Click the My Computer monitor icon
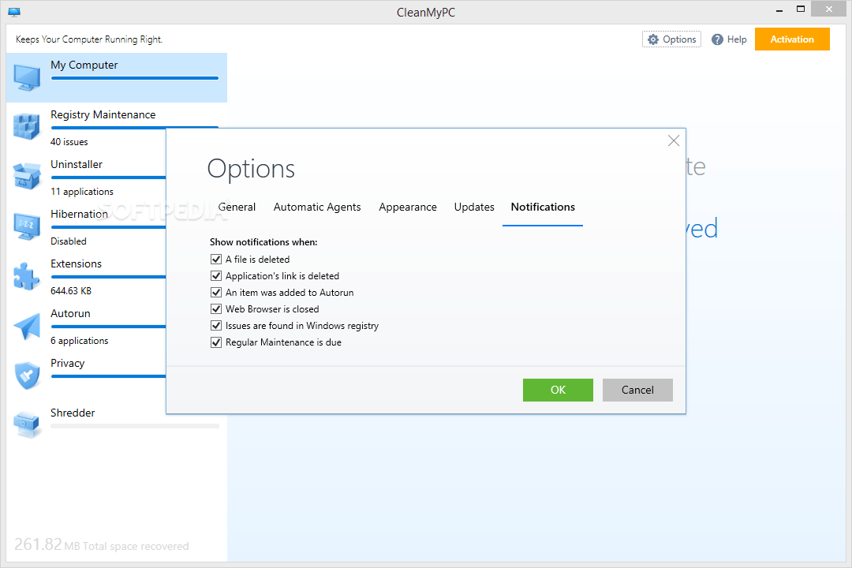 click(x=27, y=77)
